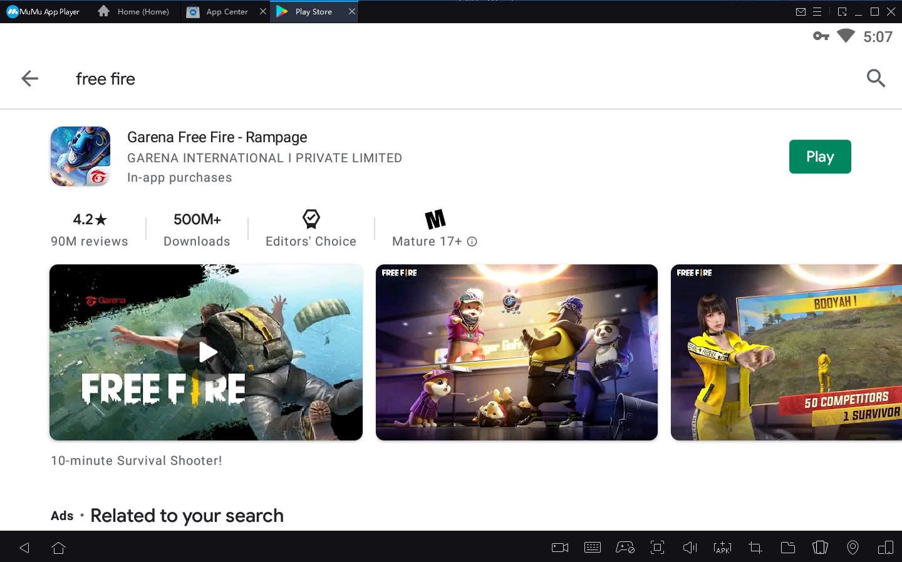Click 10-minute Survival Shooter! description

[x=137, y=461]
